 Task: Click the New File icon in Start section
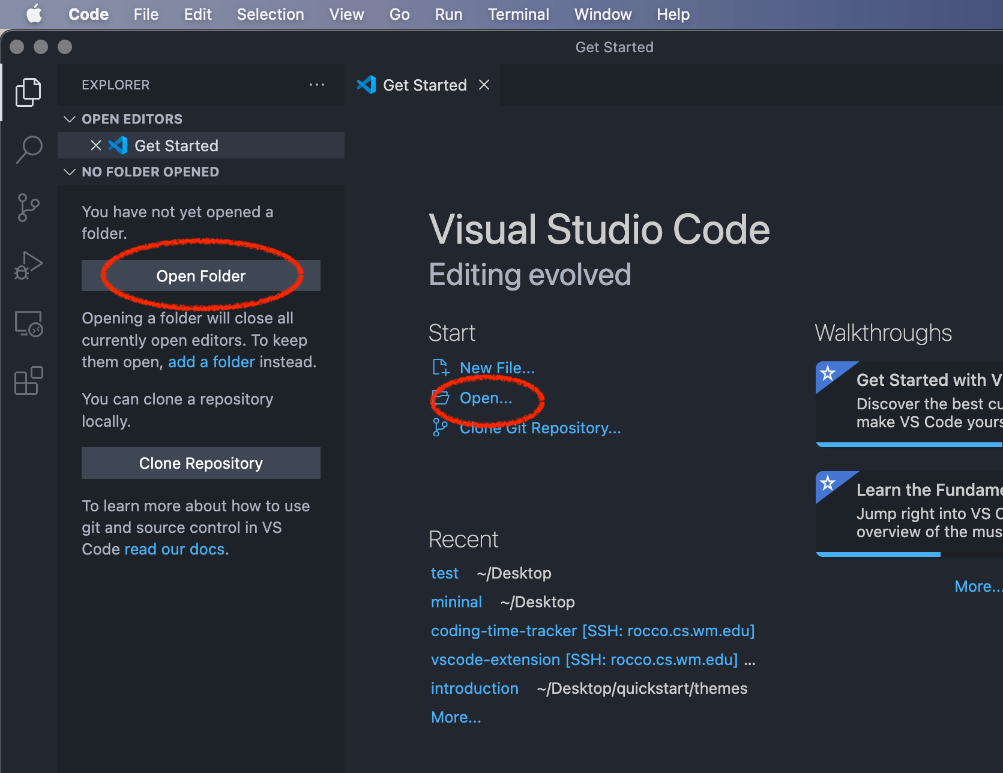441,367
